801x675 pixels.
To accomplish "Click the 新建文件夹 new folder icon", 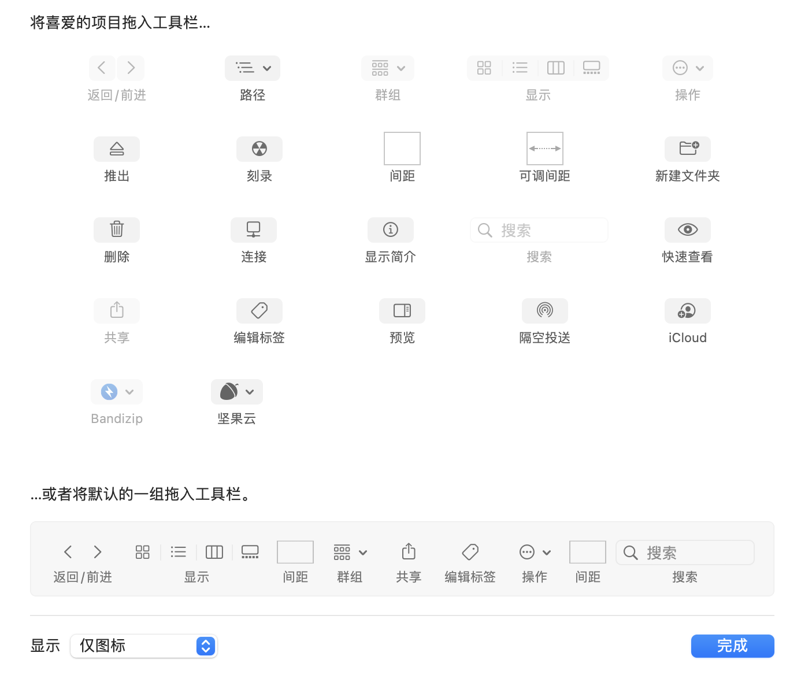I will (x=688, y=149).
